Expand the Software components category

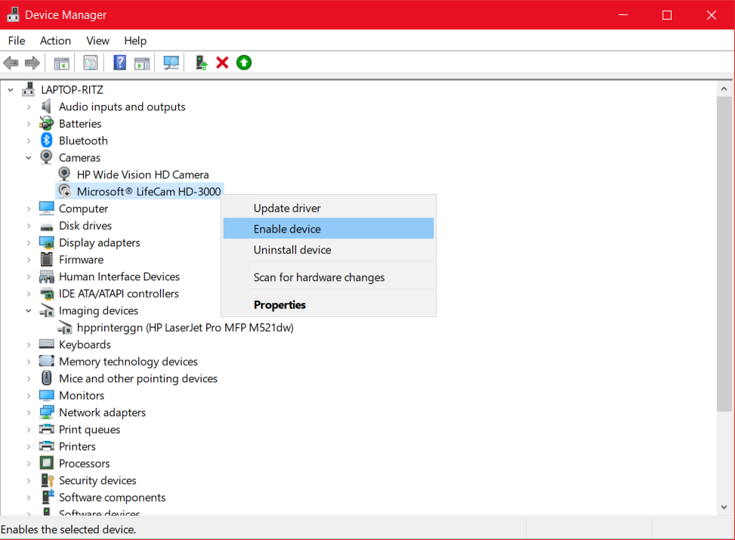29,498
